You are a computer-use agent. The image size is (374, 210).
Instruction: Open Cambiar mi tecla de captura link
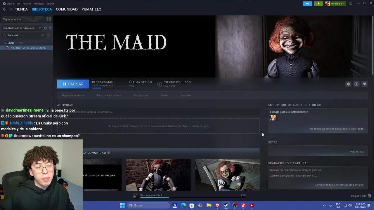tap(339, 185)
